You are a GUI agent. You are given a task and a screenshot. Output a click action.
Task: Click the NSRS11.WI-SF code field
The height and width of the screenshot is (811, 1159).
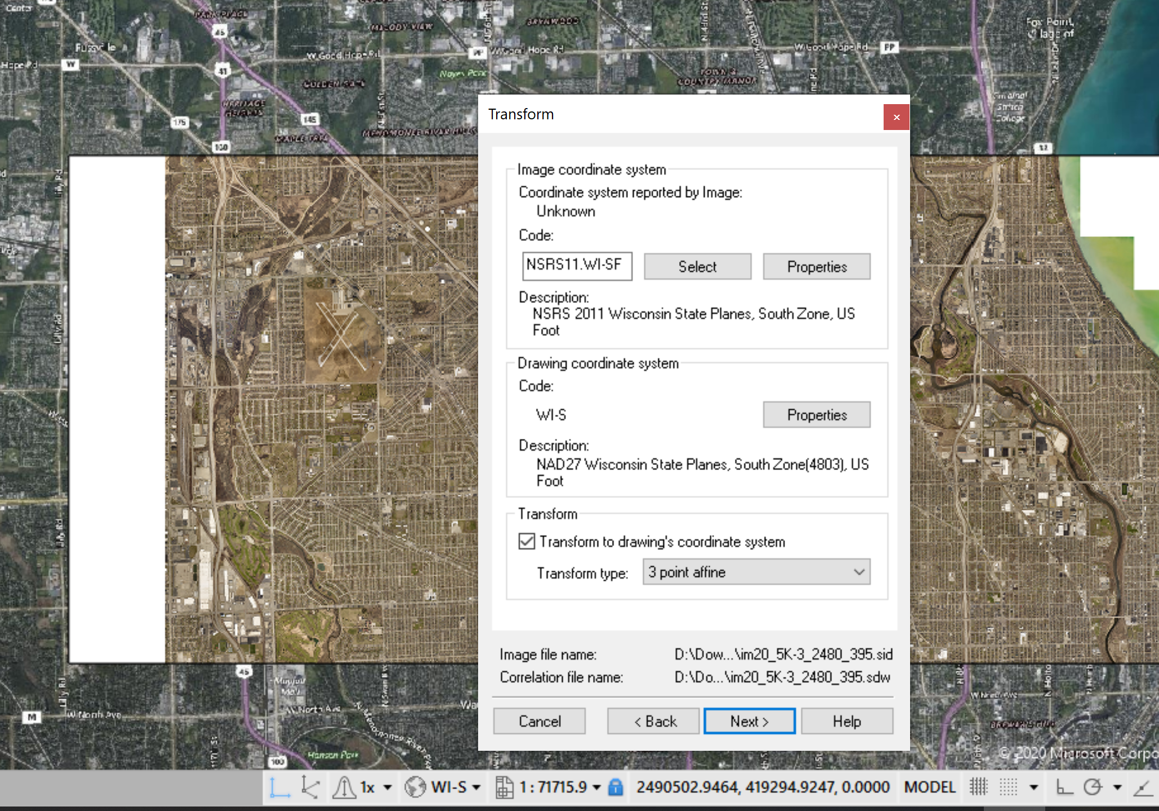coord(577,266)
